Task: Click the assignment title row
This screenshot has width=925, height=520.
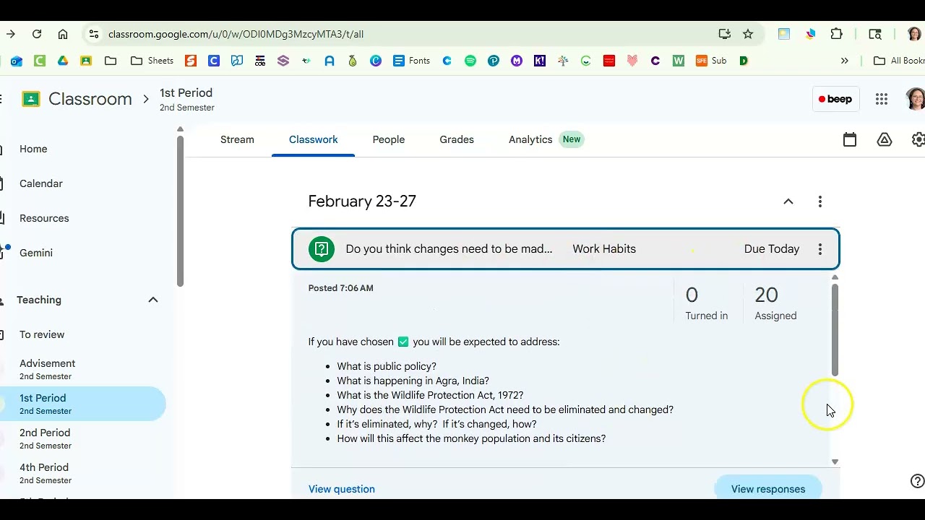Action: (x=565, y=249)
